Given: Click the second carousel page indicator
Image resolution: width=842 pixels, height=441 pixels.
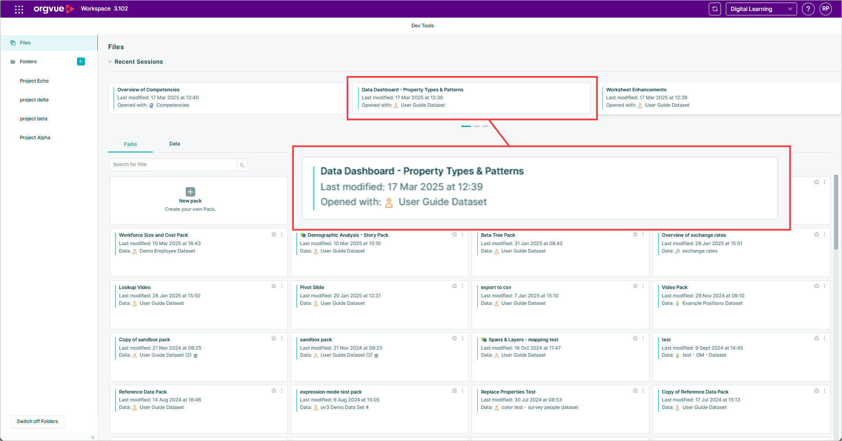Looking at the screenshot, I should [476, 126].
